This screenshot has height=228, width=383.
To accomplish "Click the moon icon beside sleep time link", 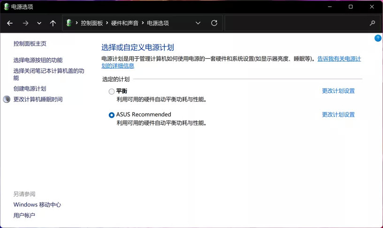I will [x=7, y=99].
